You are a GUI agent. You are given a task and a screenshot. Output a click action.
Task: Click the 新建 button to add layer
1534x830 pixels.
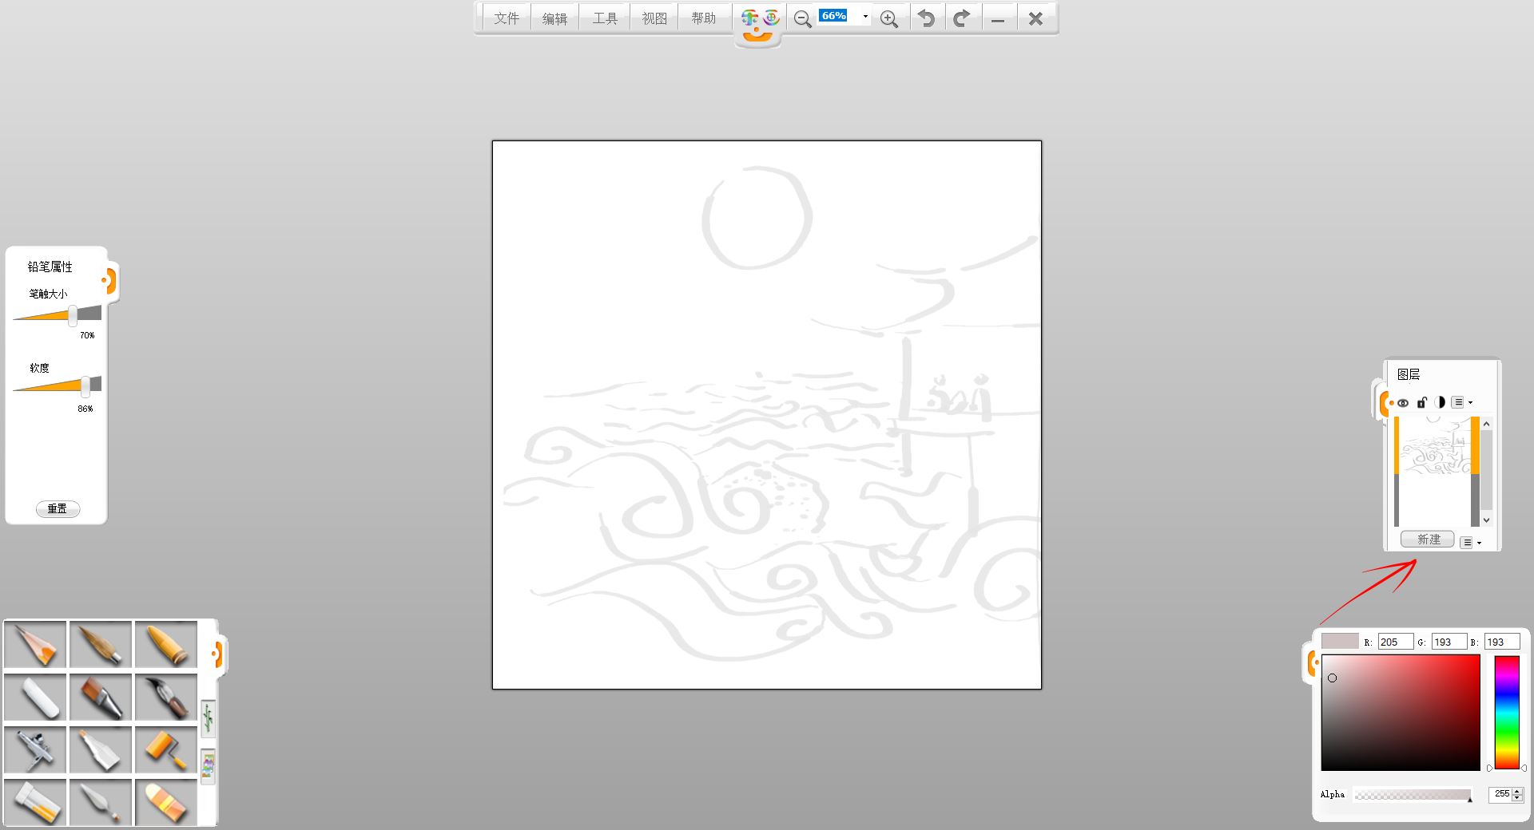coord(1428,539)
